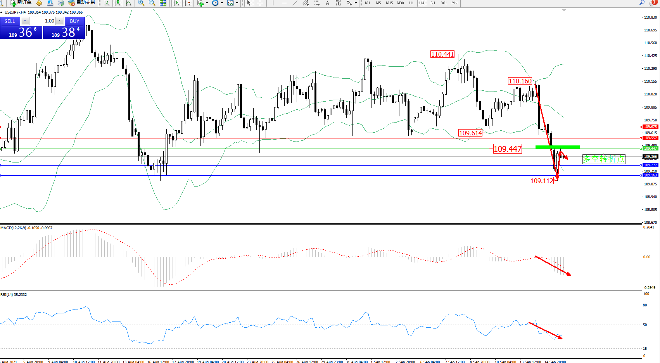Toggle the chart shift icon
Screen dimensions: 660x363
coord(188,3)
